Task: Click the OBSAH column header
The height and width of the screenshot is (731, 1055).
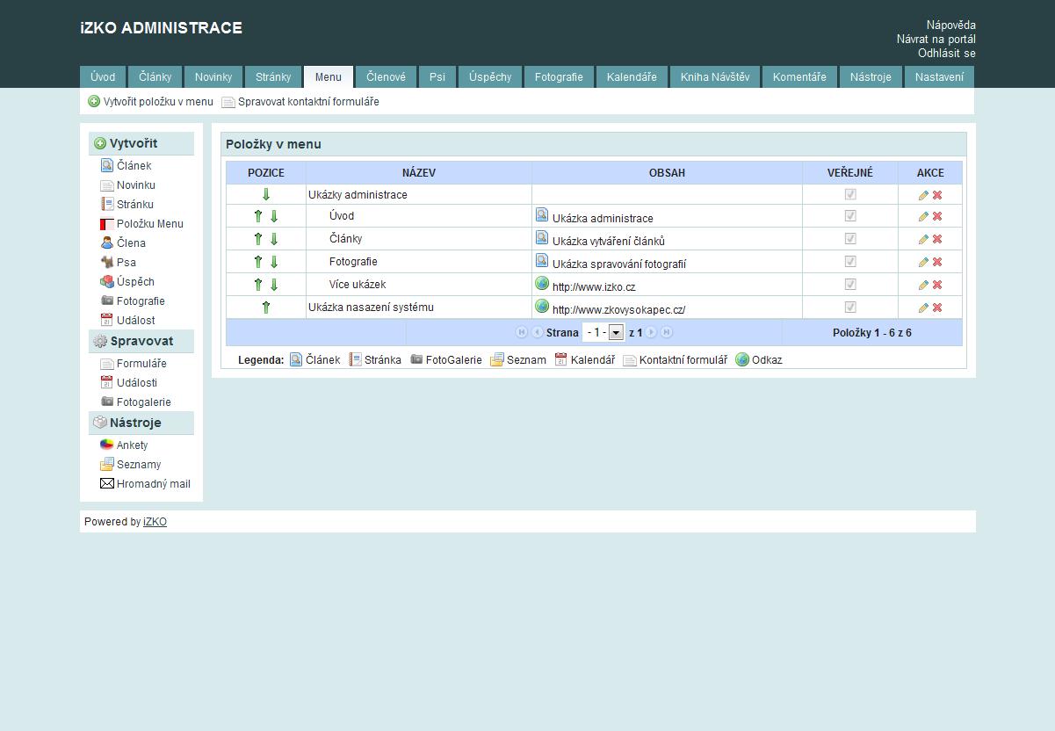Action: tap(667, 173)
